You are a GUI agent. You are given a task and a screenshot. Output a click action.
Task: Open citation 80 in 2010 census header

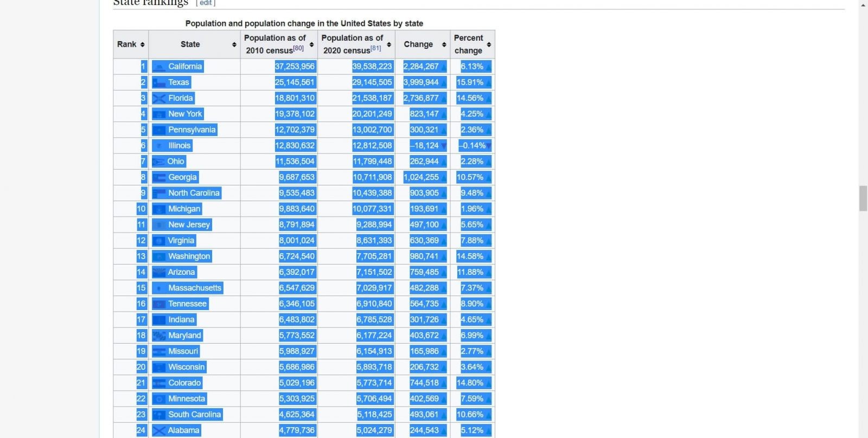(298, 48)
